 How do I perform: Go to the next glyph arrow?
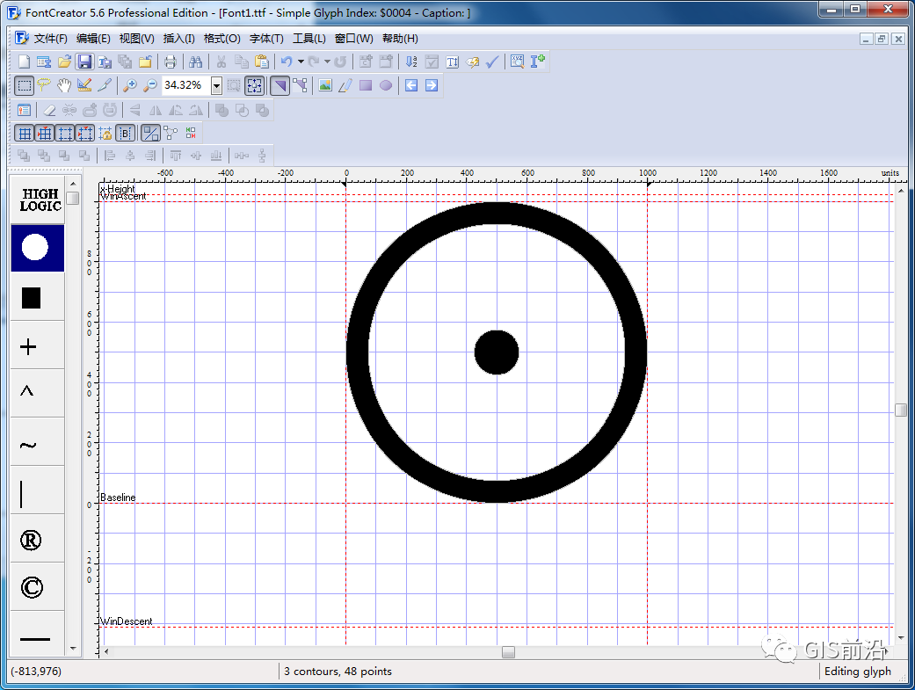pos(432,85)
